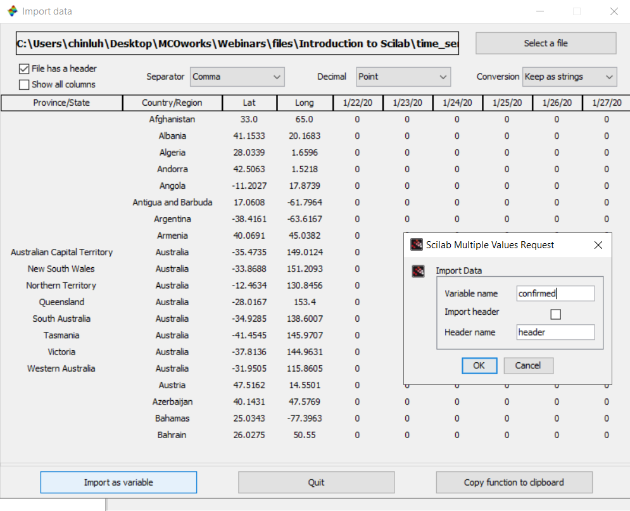Minimize the Import data window

point(540,11)
